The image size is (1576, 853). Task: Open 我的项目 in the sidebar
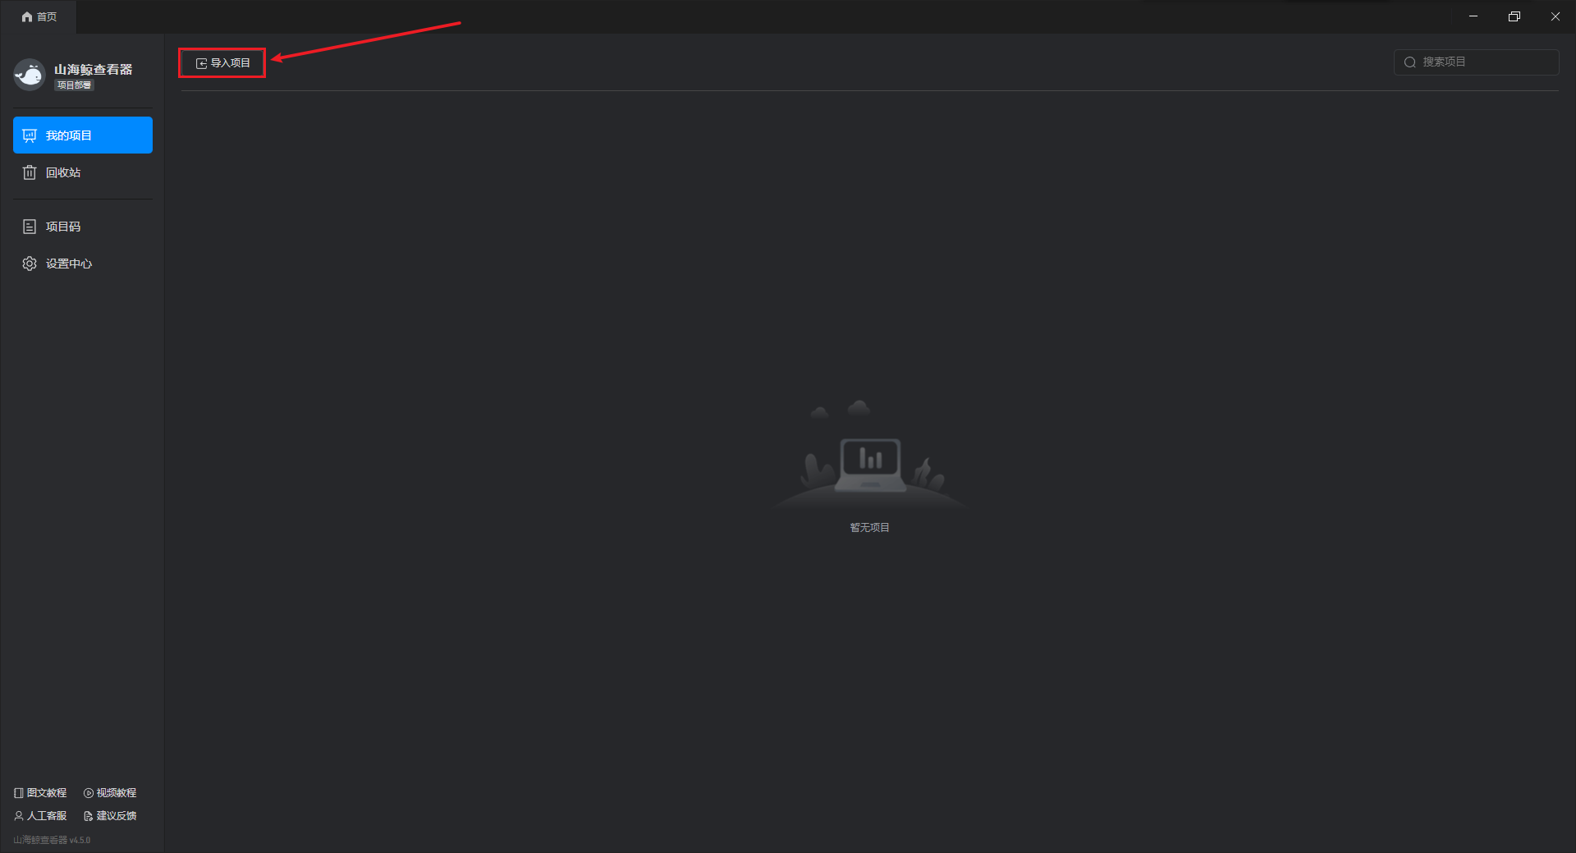[83, 135]
